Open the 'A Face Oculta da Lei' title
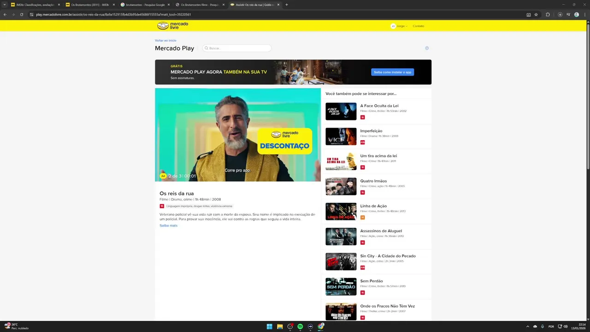Viewport: 590px width, 332px height. point(379,106)
